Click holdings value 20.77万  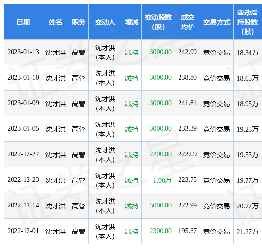(248, 206)
